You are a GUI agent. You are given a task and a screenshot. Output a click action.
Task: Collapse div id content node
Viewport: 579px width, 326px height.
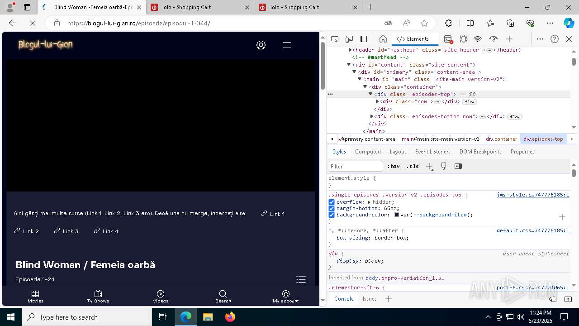(349, 65)
